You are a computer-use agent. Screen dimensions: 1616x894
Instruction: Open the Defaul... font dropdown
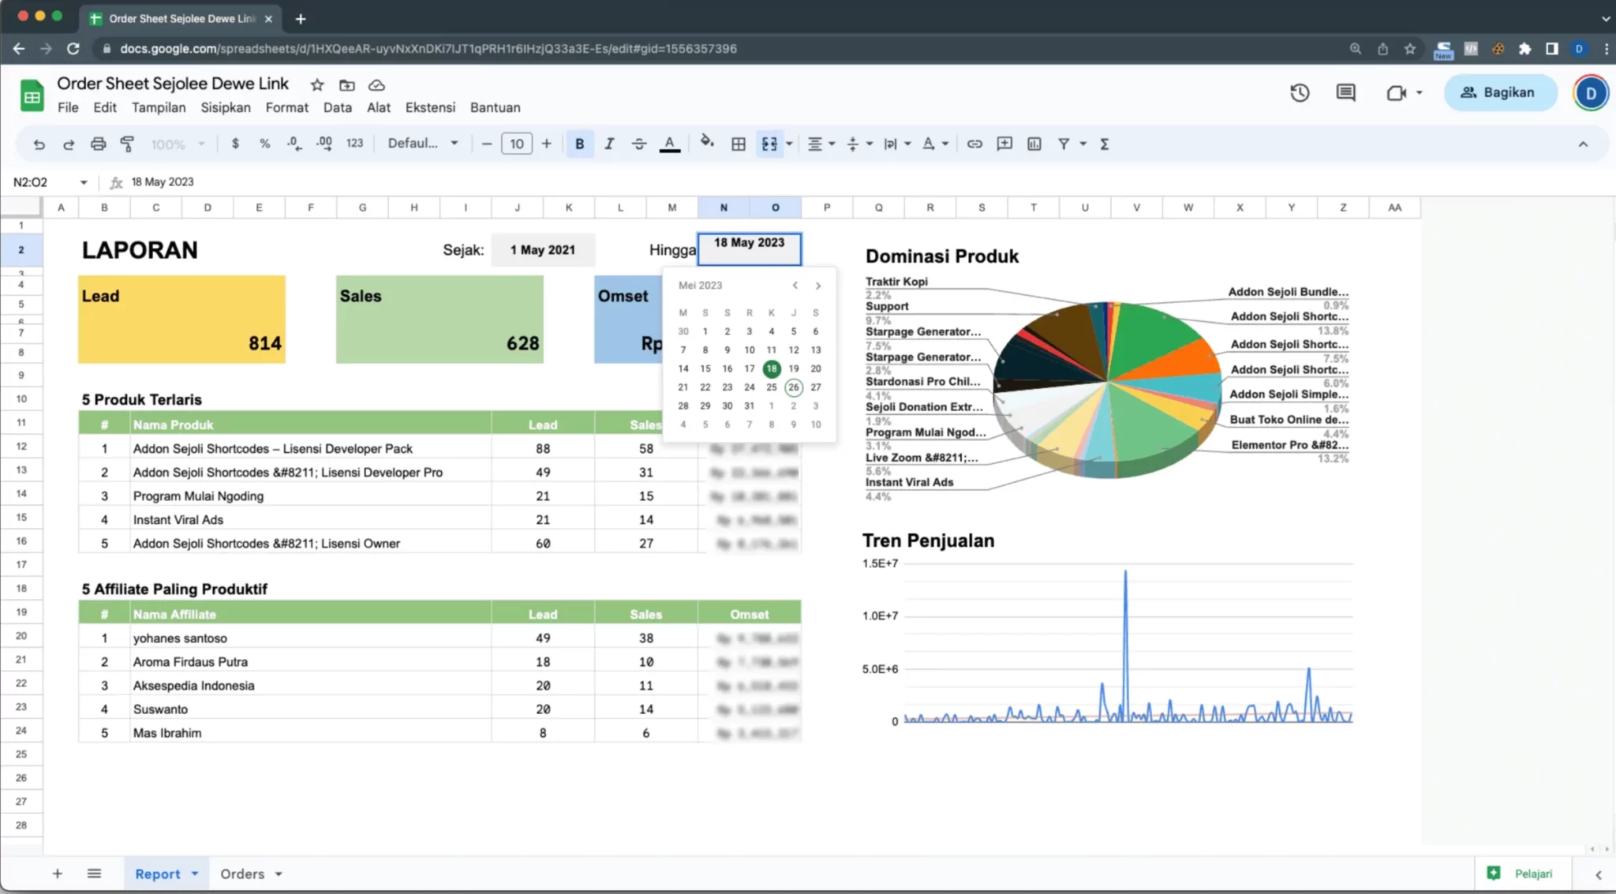(x=422, y=144)
